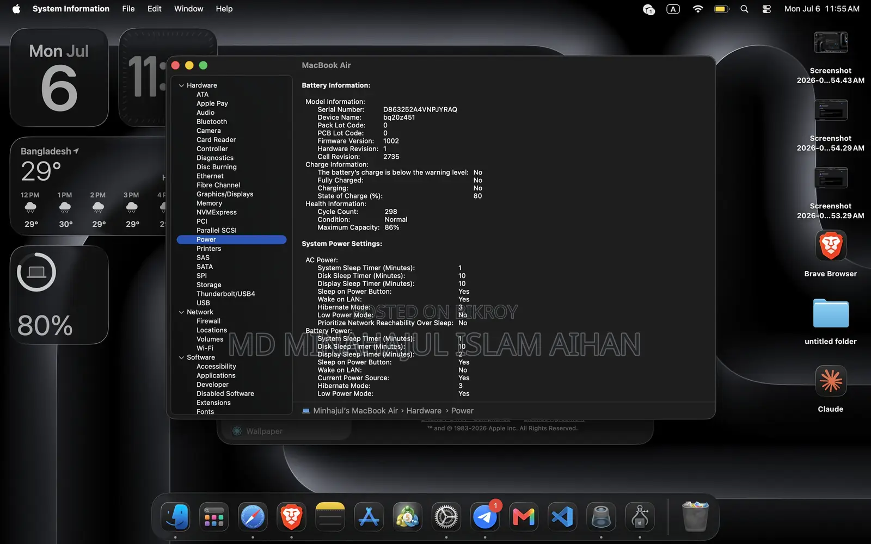
Task: Launch MetaTrader 5 from the Dock
Action: pyautogui.click(x=407, y=517)
